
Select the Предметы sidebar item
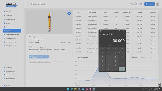tap(12, 31)
